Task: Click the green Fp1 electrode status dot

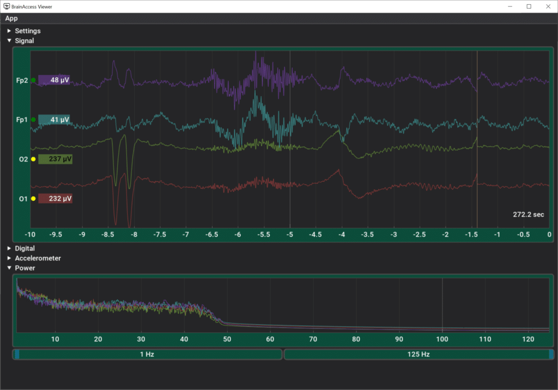Action: pyautogui.click(x=33, y=119)
